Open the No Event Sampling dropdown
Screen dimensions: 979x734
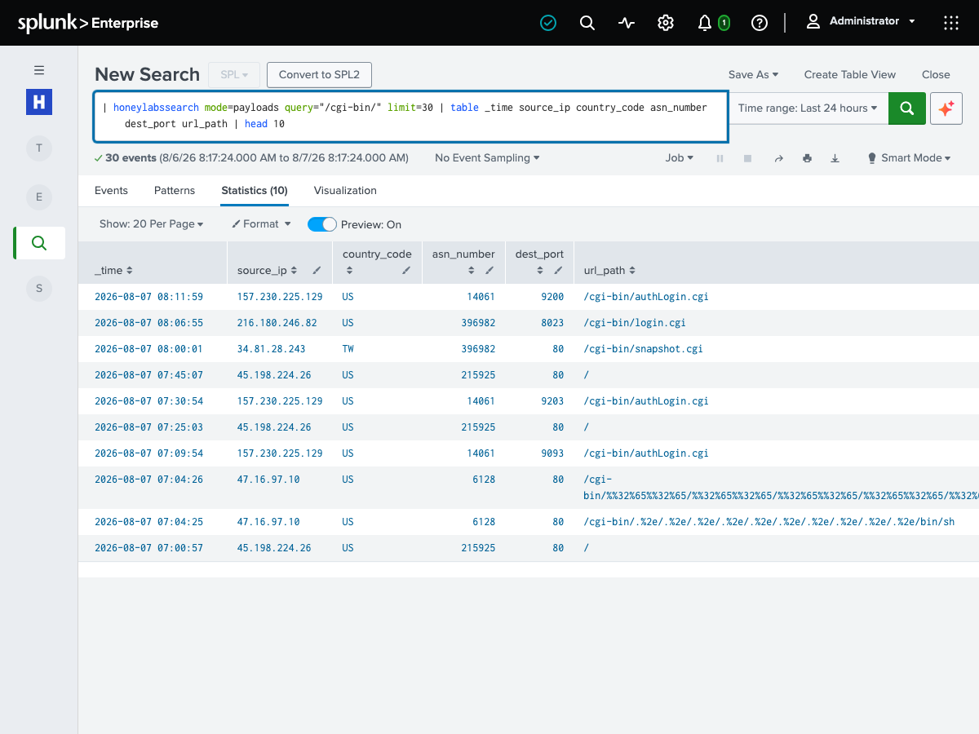(487, 158)
